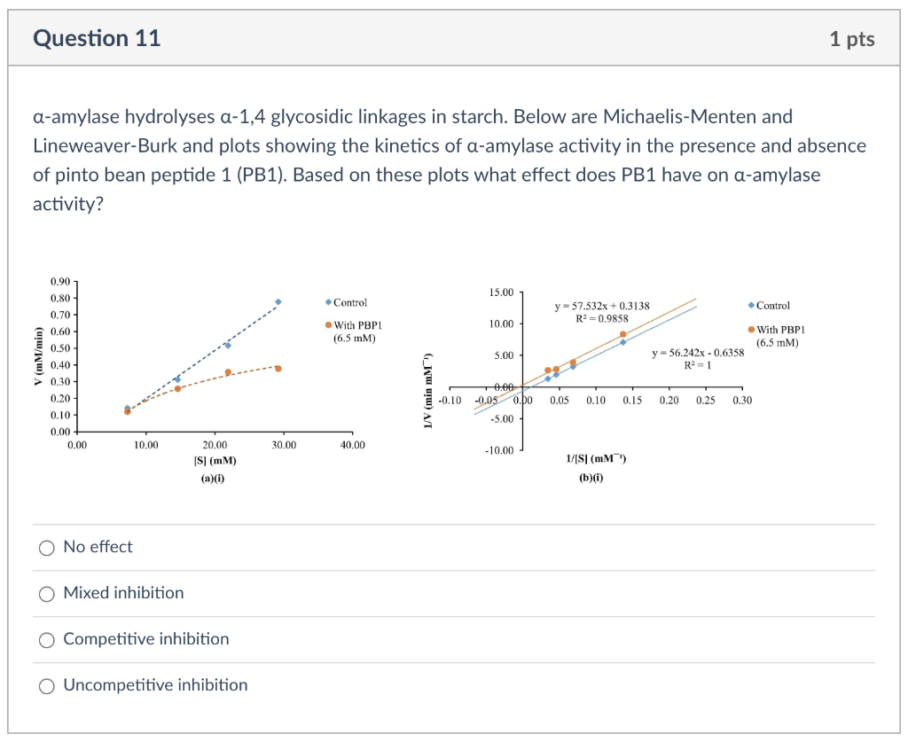Choose the Mixed inhibition radio button
The height and width of the screenshot is (741, 908).
[x=46, y=594]
